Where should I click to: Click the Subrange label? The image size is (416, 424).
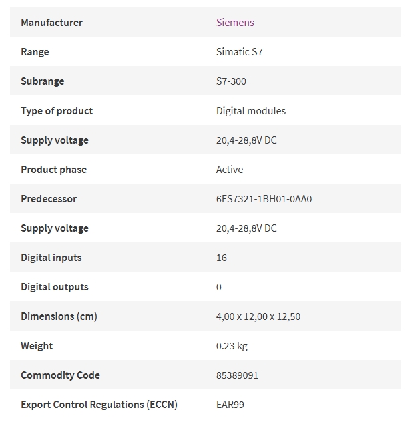43,81
